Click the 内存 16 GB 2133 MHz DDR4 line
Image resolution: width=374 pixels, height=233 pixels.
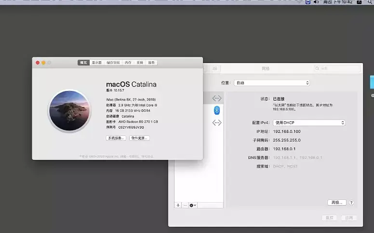pos(128,111)
